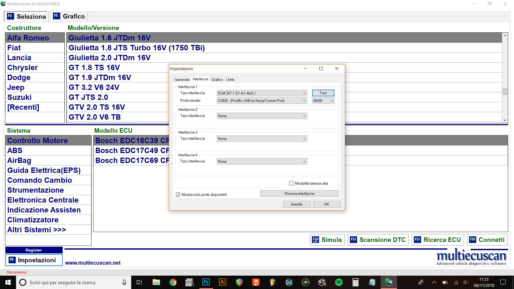The width and height of the screenshot is (514, 289).
Task: Toggle Mostra solo porte disponibili checkbox
Action: pos(178,195)
